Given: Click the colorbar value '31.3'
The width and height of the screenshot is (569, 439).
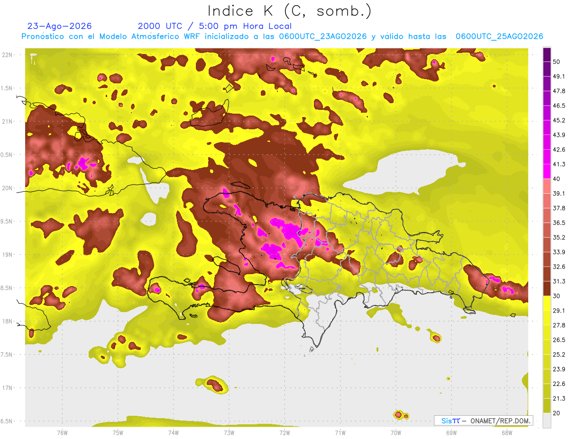Looking at the screenshot, I should pos(559,281).
